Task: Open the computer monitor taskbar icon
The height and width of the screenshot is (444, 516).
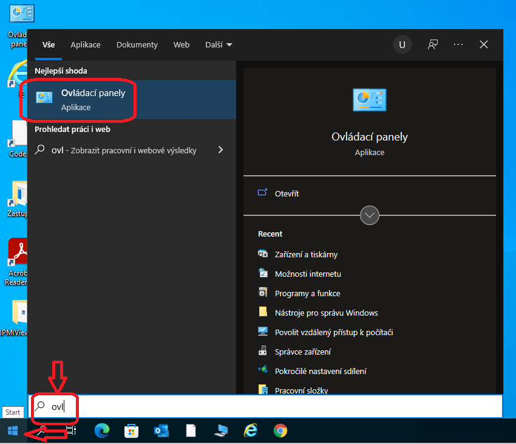Action: click(221, 431)
